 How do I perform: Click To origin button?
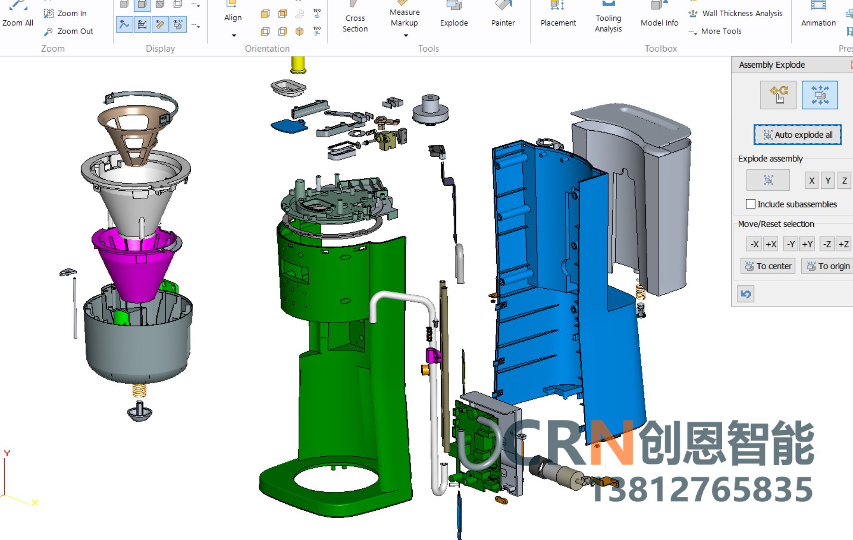[x=827, y=266]
